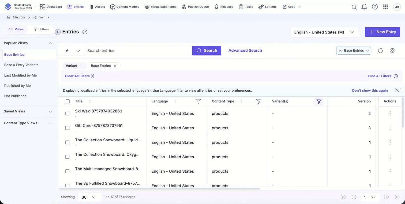Open the English - United States language dropdown
This screenshot has height=204, width=405.
(324, 32)
